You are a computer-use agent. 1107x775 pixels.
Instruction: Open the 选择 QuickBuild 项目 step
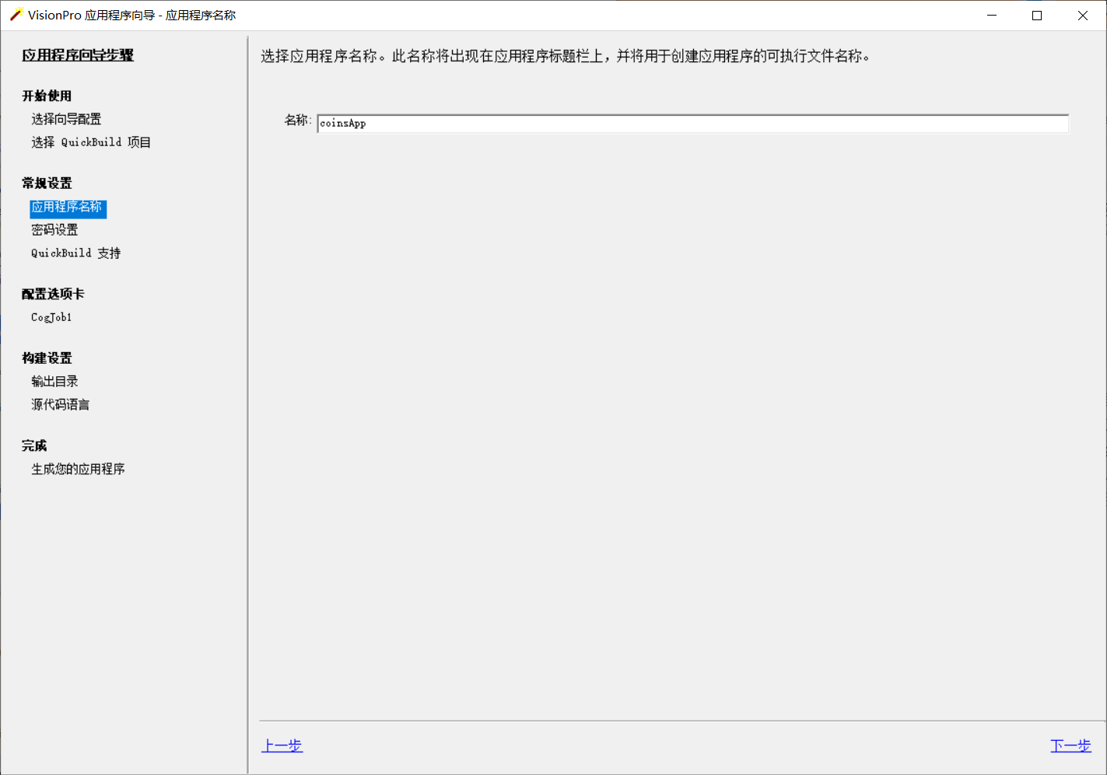coord(91,141)
